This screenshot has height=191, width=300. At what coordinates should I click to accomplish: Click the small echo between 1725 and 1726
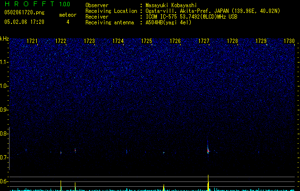click(164, 153)
